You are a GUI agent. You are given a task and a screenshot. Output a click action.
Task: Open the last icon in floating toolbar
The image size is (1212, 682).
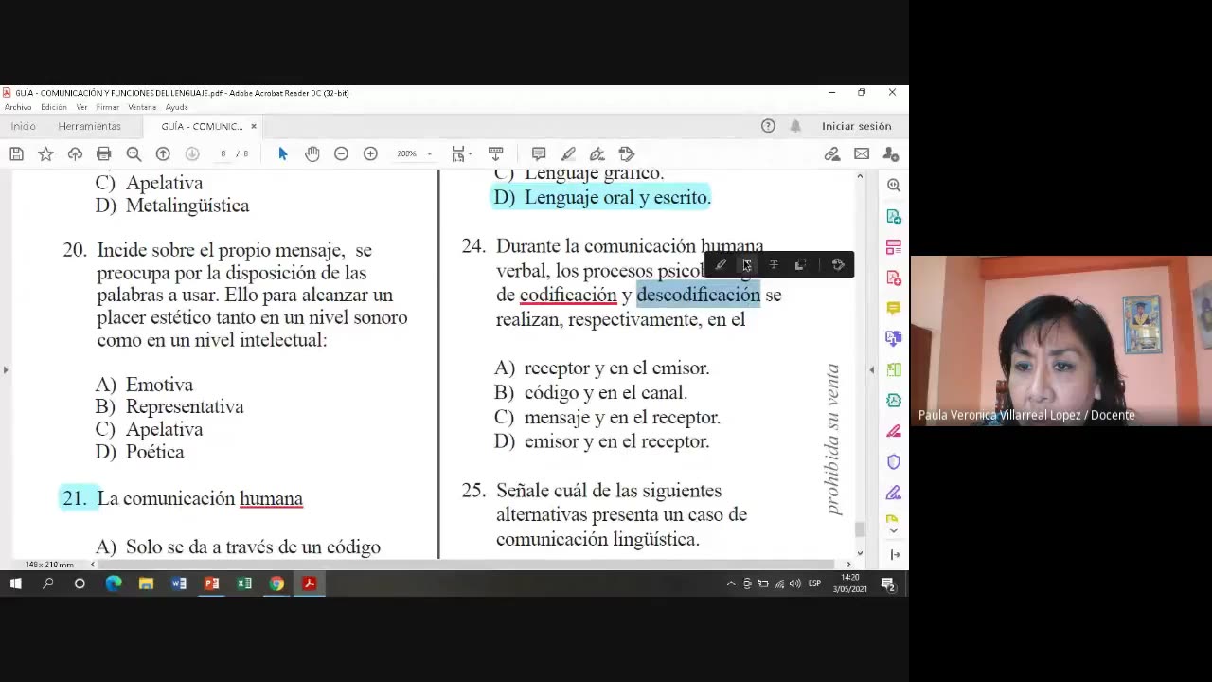(838, 264)
